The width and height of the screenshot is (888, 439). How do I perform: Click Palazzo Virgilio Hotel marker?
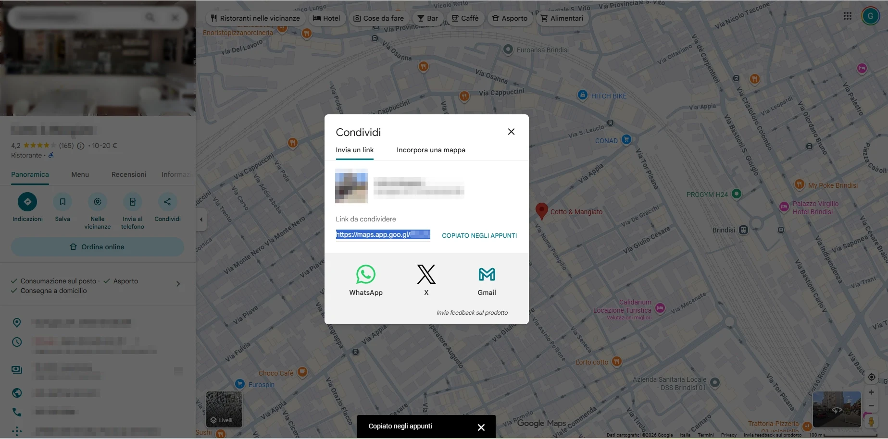784,207
